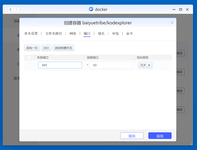Select the 端口 tab
The height and width of the screenshot is (150, 197).
[x=87, y=34]
